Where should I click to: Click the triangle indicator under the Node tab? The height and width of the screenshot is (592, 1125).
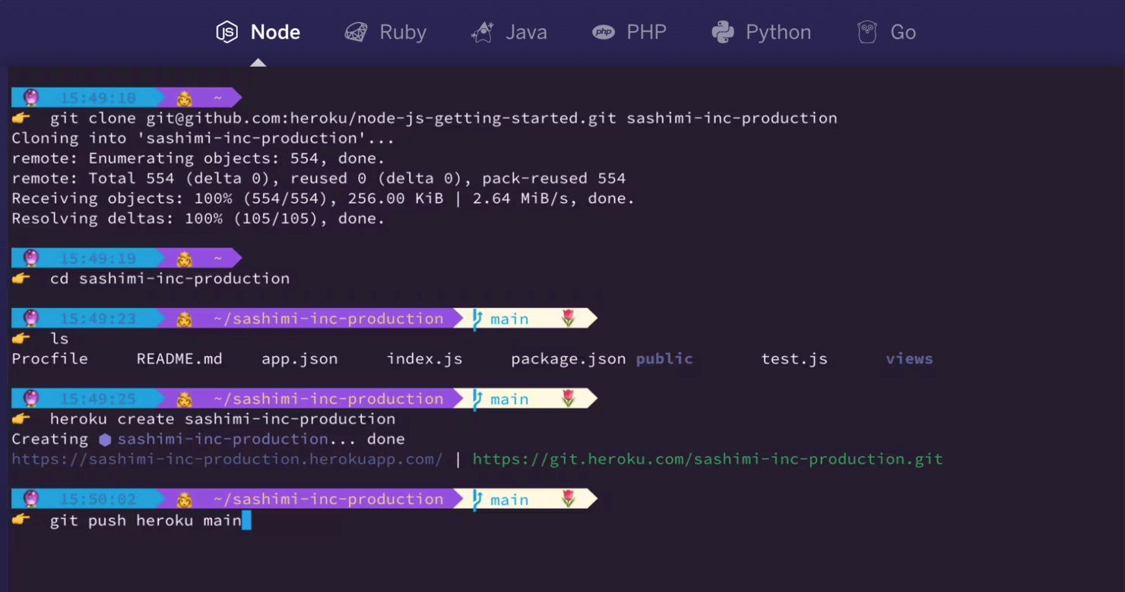258,64
